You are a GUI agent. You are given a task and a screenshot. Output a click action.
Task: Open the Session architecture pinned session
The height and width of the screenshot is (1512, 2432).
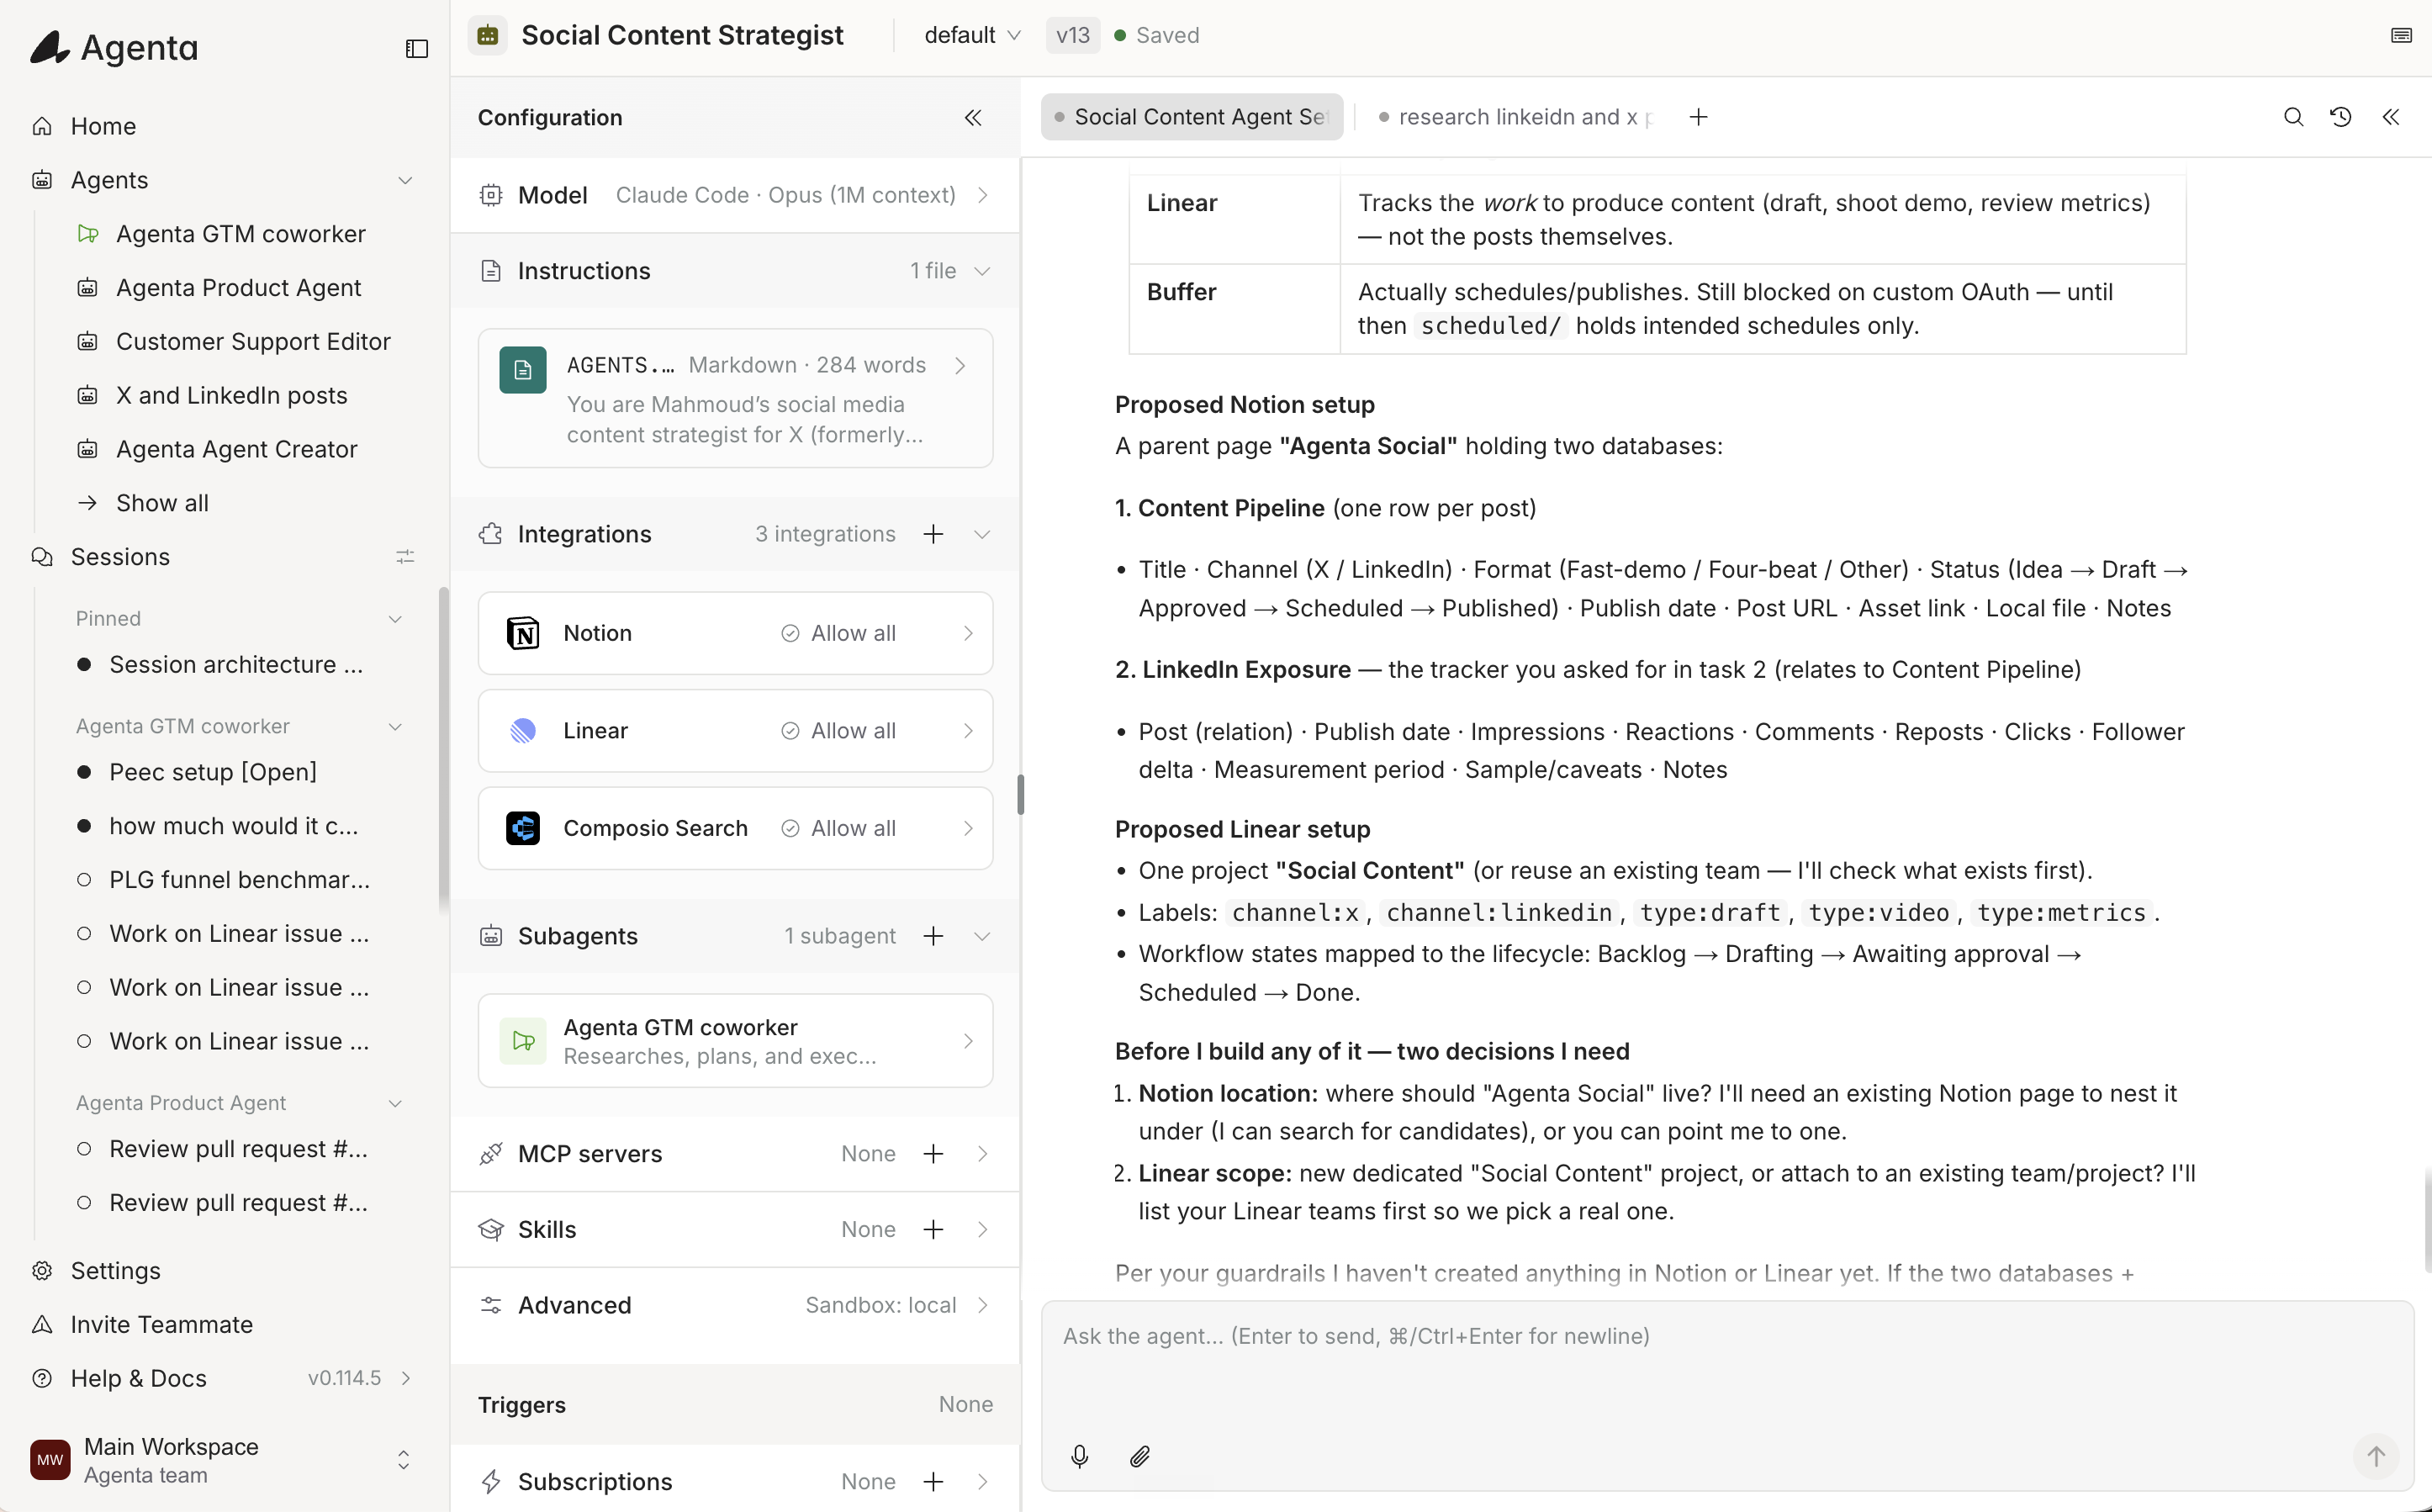(x=236, y=665)
